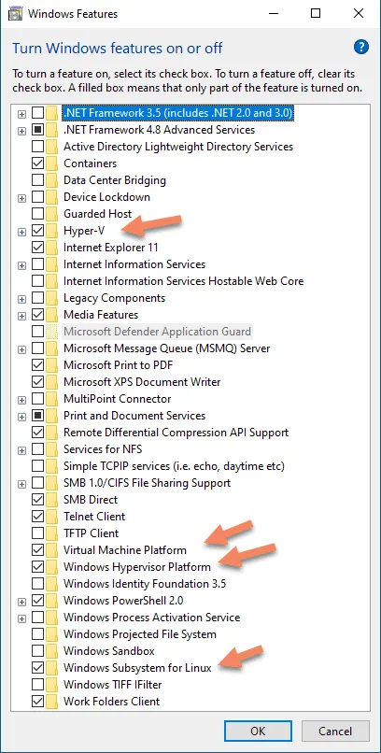
Task: Uncheck the SMB Direct checkbox
Action: pyautogui.click(x=37, y=500)
